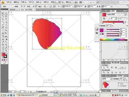The image size is (129, 97).
Task: Set paint mode to Color button
Action: click(2, 60)
